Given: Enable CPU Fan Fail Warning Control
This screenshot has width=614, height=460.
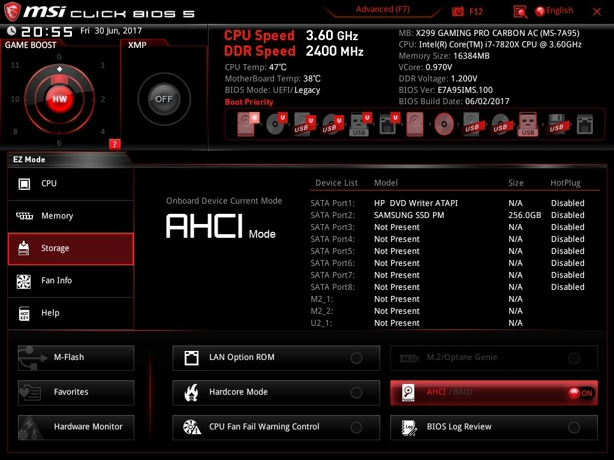Looking at the screenshot, I should coord(356,428).
